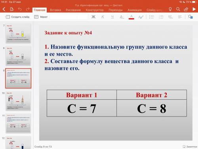
Task: Open the file menu icon
Action: [12, 9]
